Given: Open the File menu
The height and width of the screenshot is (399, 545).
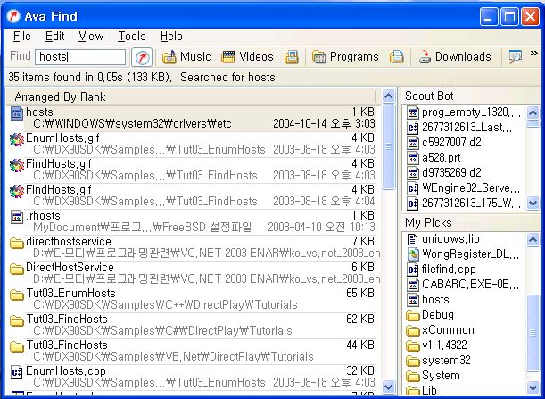Looking at the screenshot, I should (x=22, y=37).
